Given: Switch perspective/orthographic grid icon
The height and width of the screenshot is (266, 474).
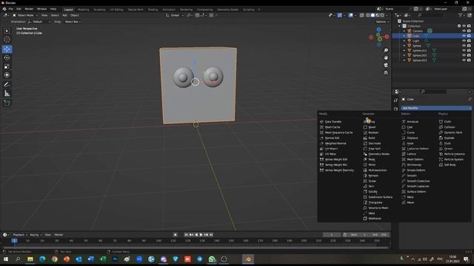Looking at the screenshot, I should [386, 72].
